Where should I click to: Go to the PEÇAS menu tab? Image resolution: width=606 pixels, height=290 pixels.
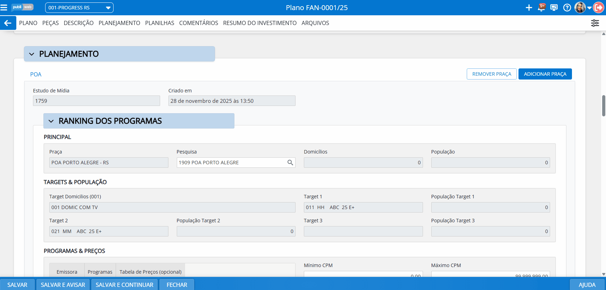click(x=50, y=23)
